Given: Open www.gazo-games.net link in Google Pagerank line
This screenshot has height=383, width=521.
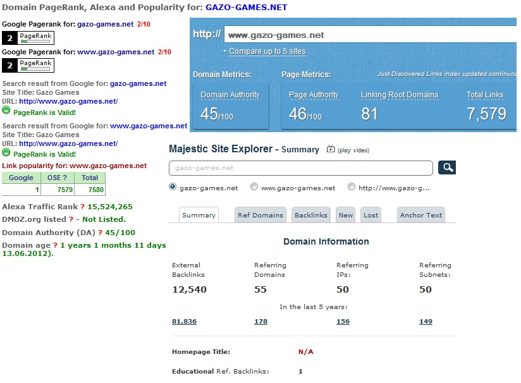Looking at the screenshot, I should (116, 52).
